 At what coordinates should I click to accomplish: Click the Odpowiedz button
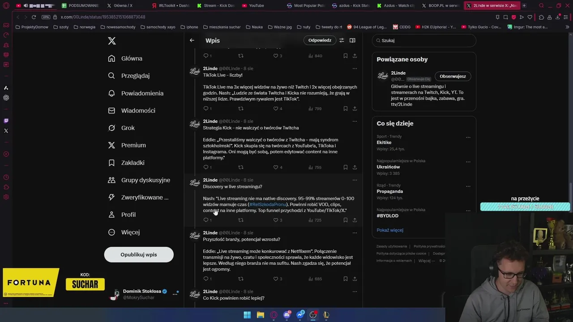[x=320, y=40]
